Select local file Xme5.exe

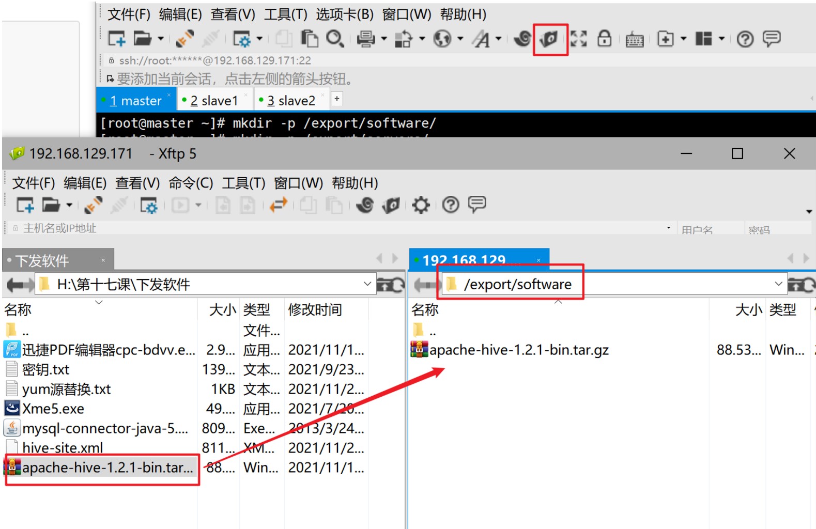coord(53,409)
